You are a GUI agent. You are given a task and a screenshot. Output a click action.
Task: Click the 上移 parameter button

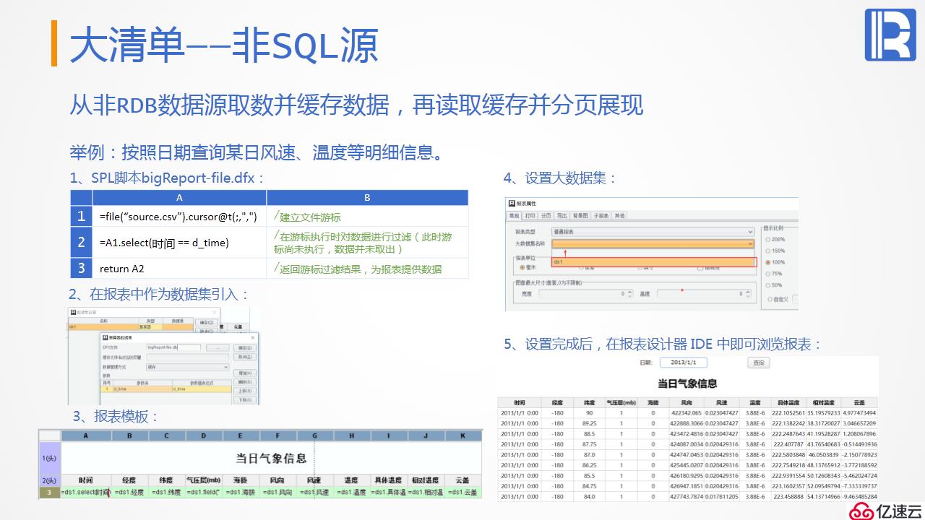pos(244,391)
